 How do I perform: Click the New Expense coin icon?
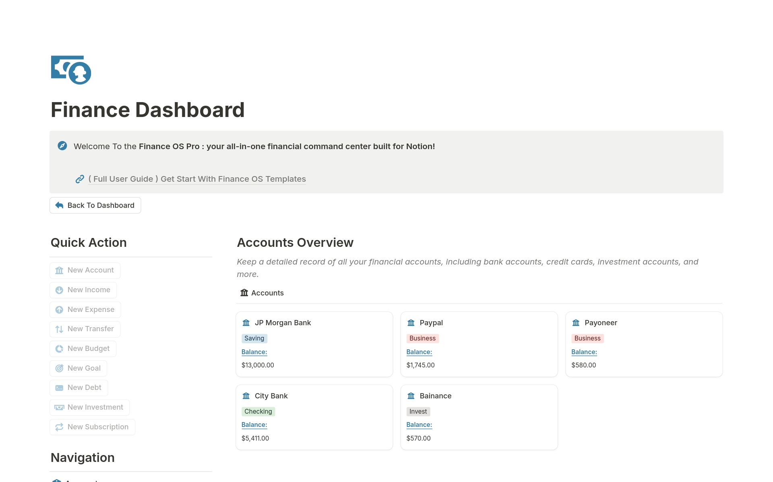[60, 309]
